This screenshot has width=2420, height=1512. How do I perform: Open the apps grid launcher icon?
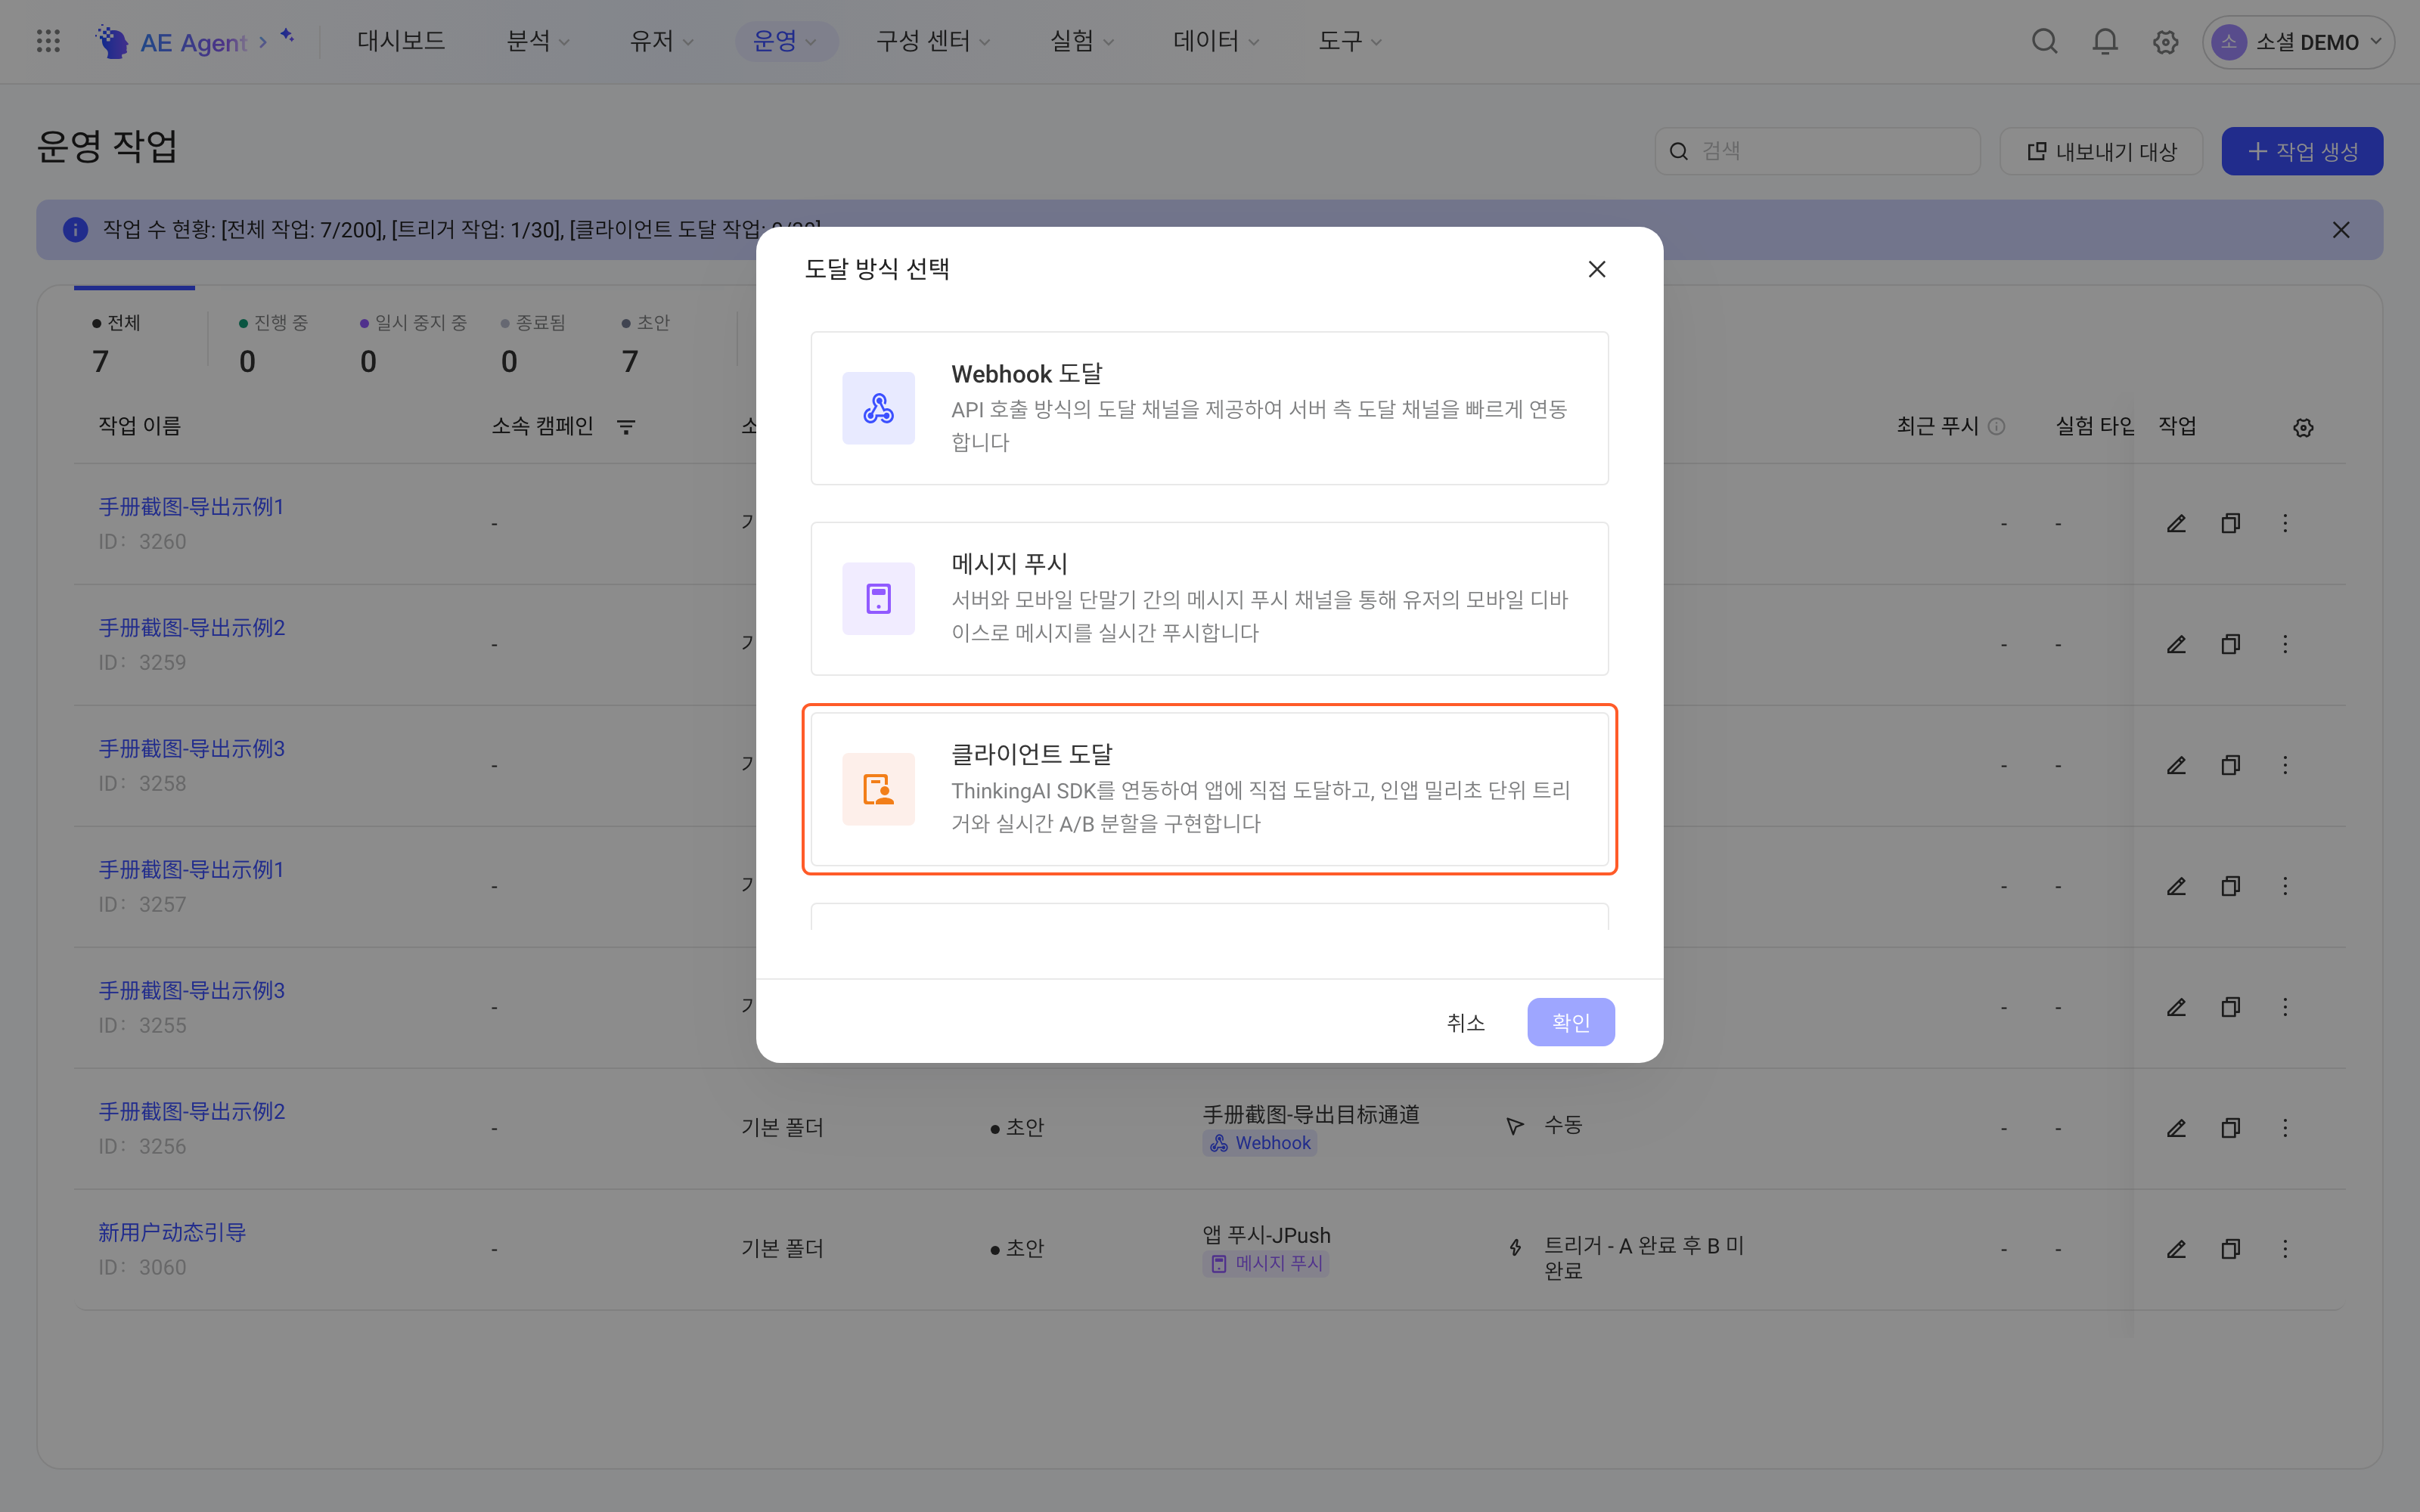[x=48, y=41]
